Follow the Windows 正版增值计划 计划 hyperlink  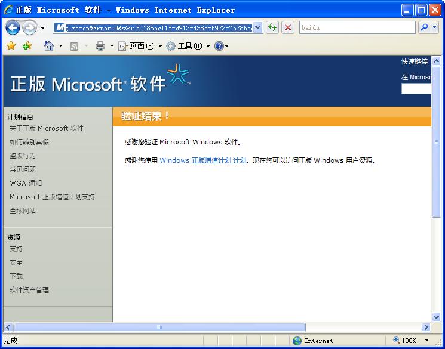[202, 160]
